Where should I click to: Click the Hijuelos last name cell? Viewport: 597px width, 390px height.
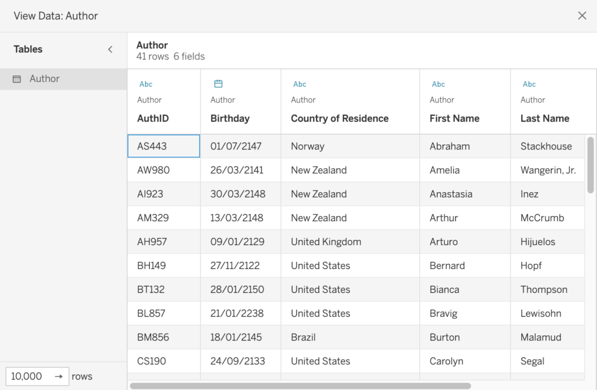pos(538,242)
